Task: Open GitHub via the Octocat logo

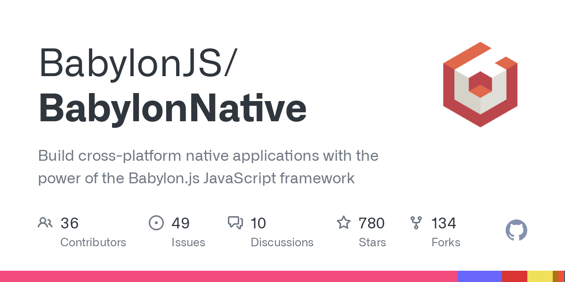Action: click(x=516, y=230)
